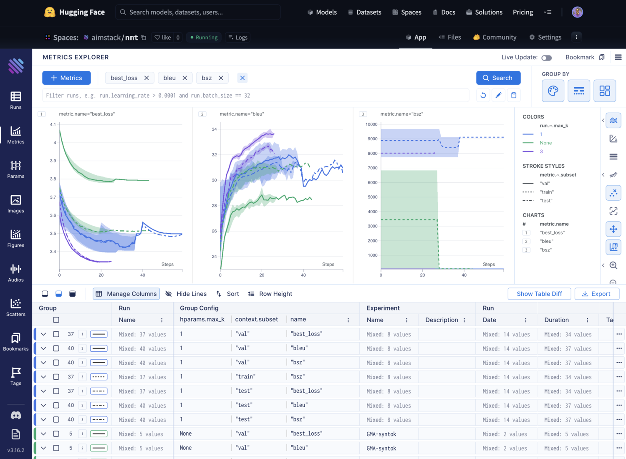Check the None val best_loss row checkbox
The image size is (626, 459).
tap(56, 434)
